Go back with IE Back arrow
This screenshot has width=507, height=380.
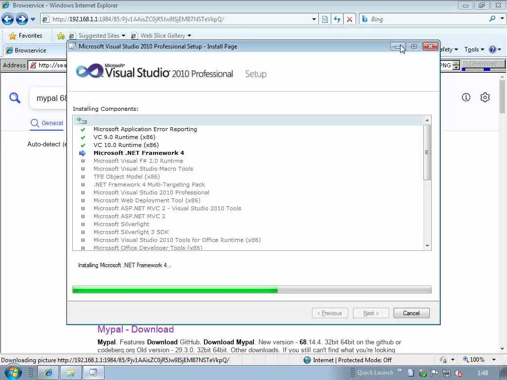coord(7,19)
